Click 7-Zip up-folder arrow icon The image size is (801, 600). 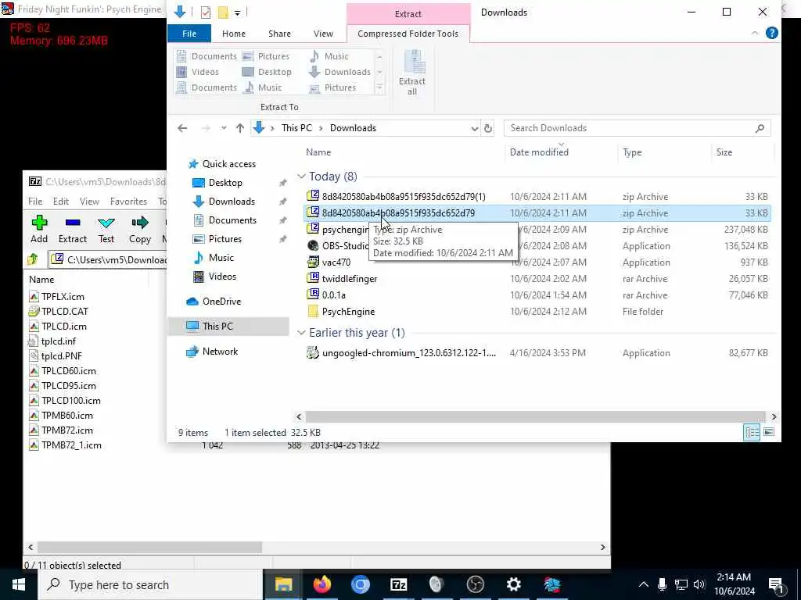pyautogui.click(x=33, y=259)
